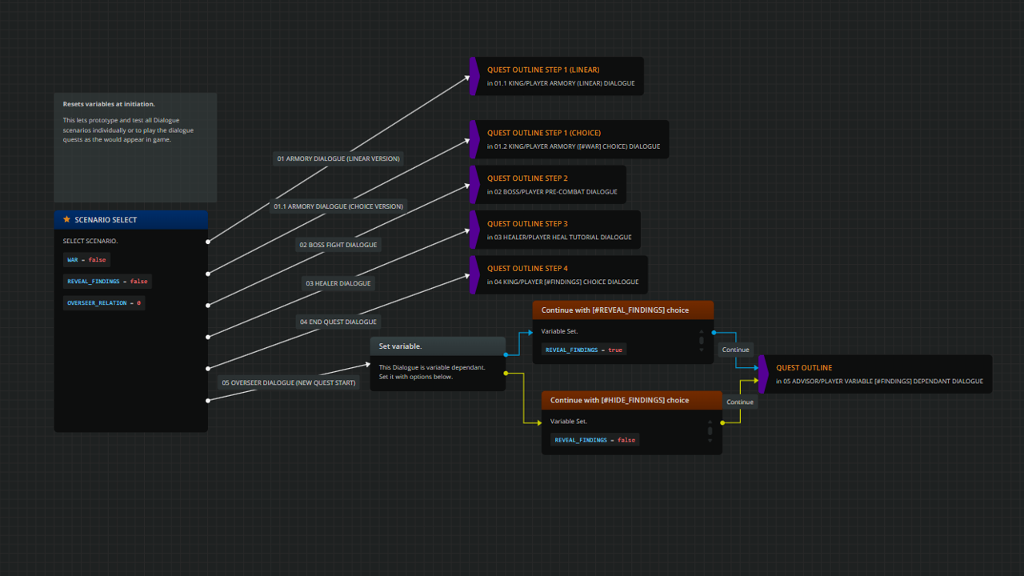Click the Continue label on the HIDE_FINDINGS output
This screenshot has height=576, width=1024.
pyautogui.click(x=739, y=402)
